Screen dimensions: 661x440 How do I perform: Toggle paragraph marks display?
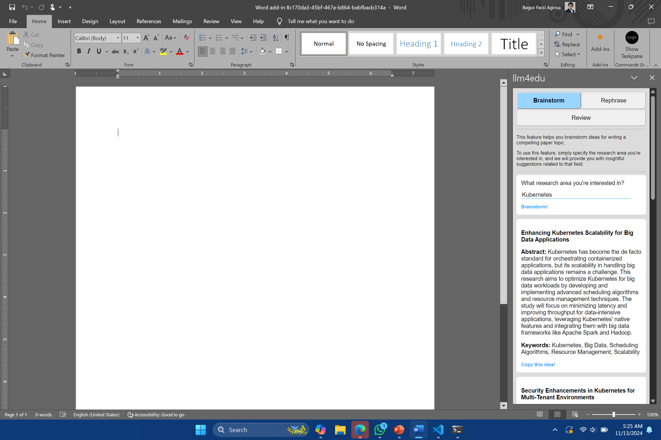pyautogui.click(x=287, y=38)
